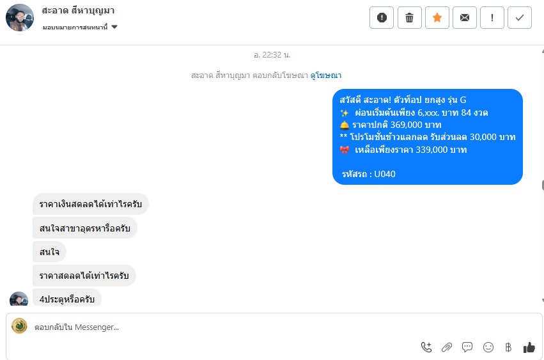544x360 pixels.
Task: Attach a file with the paperclip icon
Action: [446, 347]
